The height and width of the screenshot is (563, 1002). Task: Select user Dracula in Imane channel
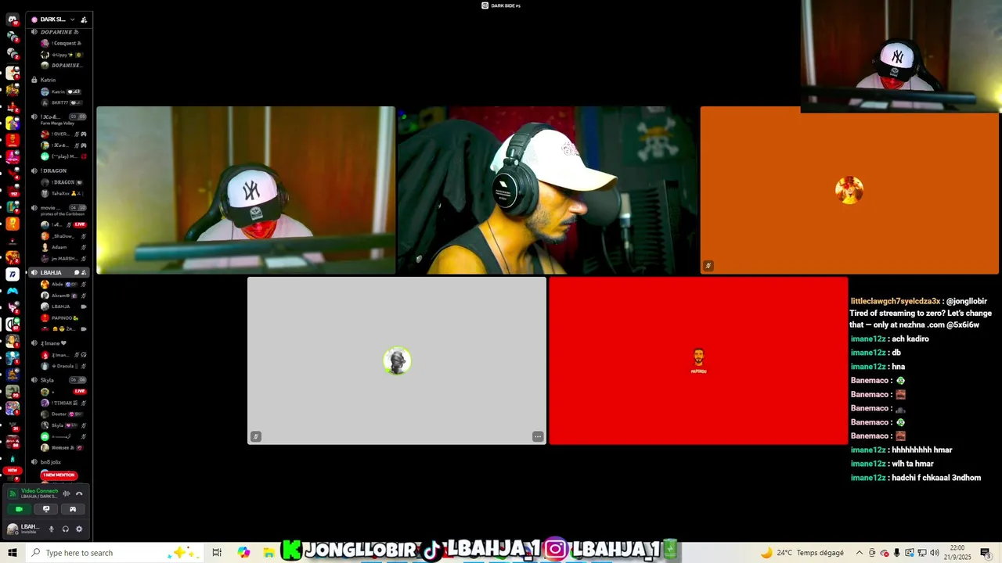[x=63, y=366]
